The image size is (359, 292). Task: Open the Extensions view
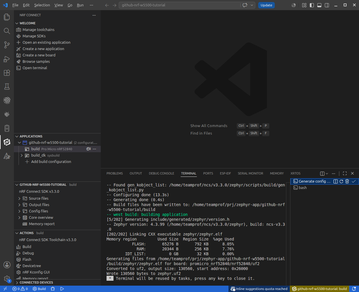pyautogui.click(x=7, y=73)
